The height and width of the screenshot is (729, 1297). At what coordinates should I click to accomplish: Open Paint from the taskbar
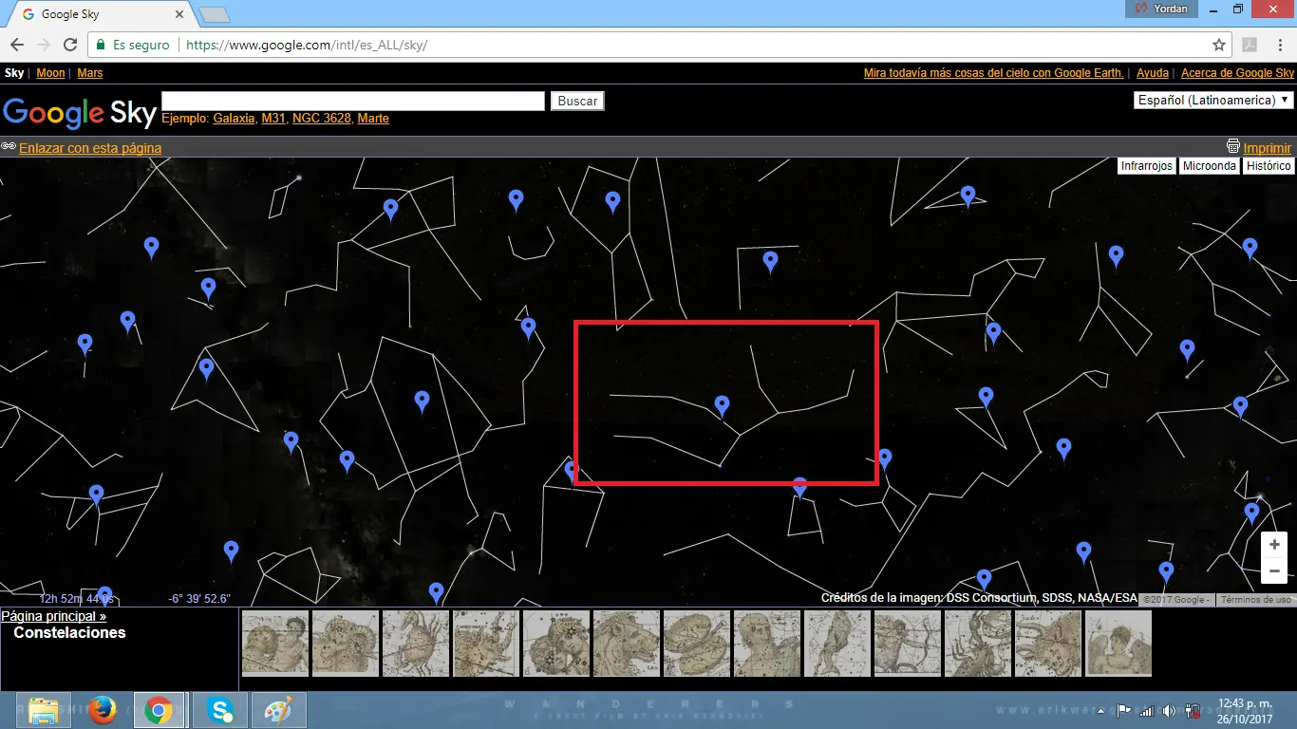[x=278, y=710]
